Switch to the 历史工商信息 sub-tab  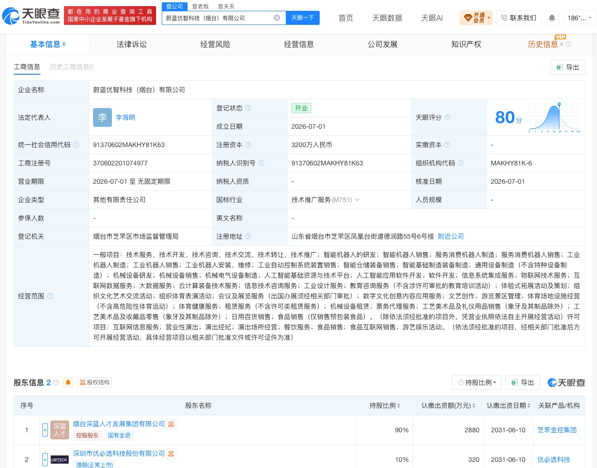point(71,67)
